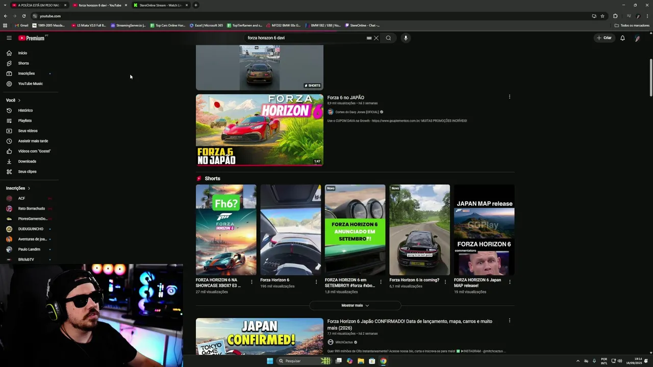Viewport: 653px width, 367px height.
Task: Open the Chrome three-dot menu
Action: coord(647,16)
